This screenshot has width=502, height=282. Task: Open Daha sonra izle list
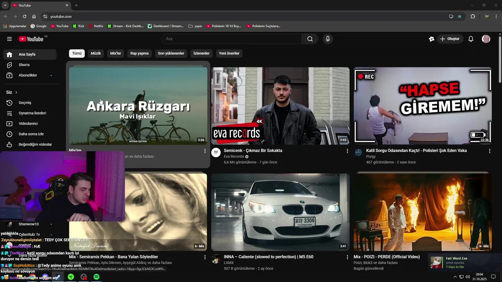coord(30,134)
